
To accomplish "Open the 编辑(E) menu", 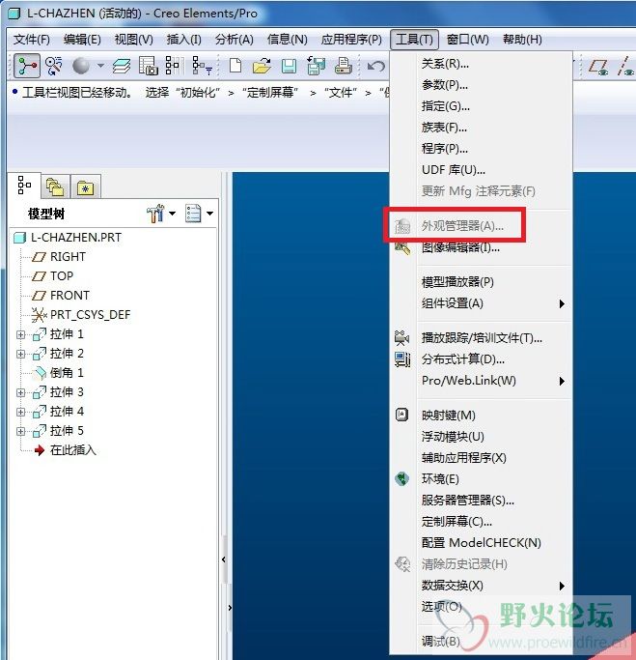I will (x=82, y=40).
